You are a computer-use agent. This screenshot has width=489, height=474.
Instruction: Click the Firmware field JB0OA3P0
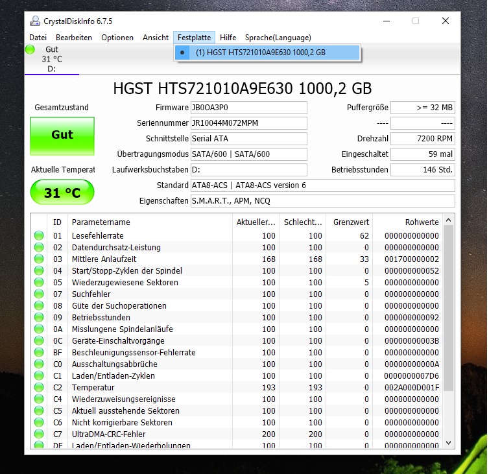[x=249, y=108]
